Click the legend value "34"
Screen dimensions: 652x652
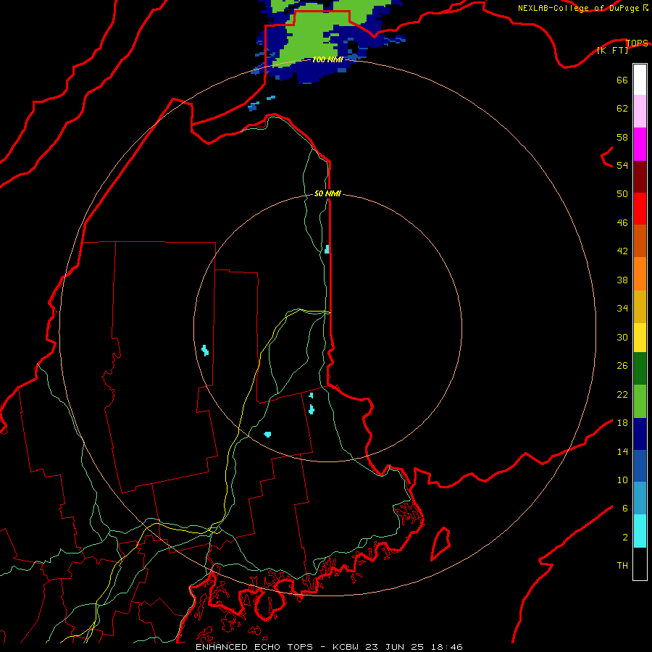[x=622, y=309]
